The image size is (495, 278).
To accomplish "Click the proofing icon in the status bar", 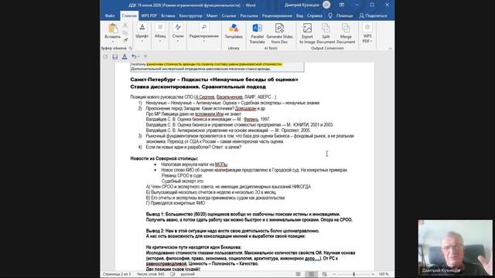I will (172, 274).
